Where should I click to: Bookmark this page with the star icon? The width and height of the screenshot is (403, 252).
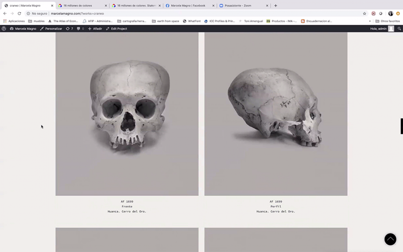pos(365,14)
